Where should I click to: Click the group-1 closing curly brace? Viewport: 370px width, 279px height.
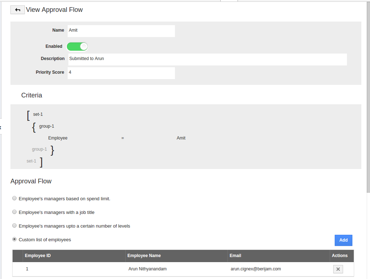(x=52, y=150)
